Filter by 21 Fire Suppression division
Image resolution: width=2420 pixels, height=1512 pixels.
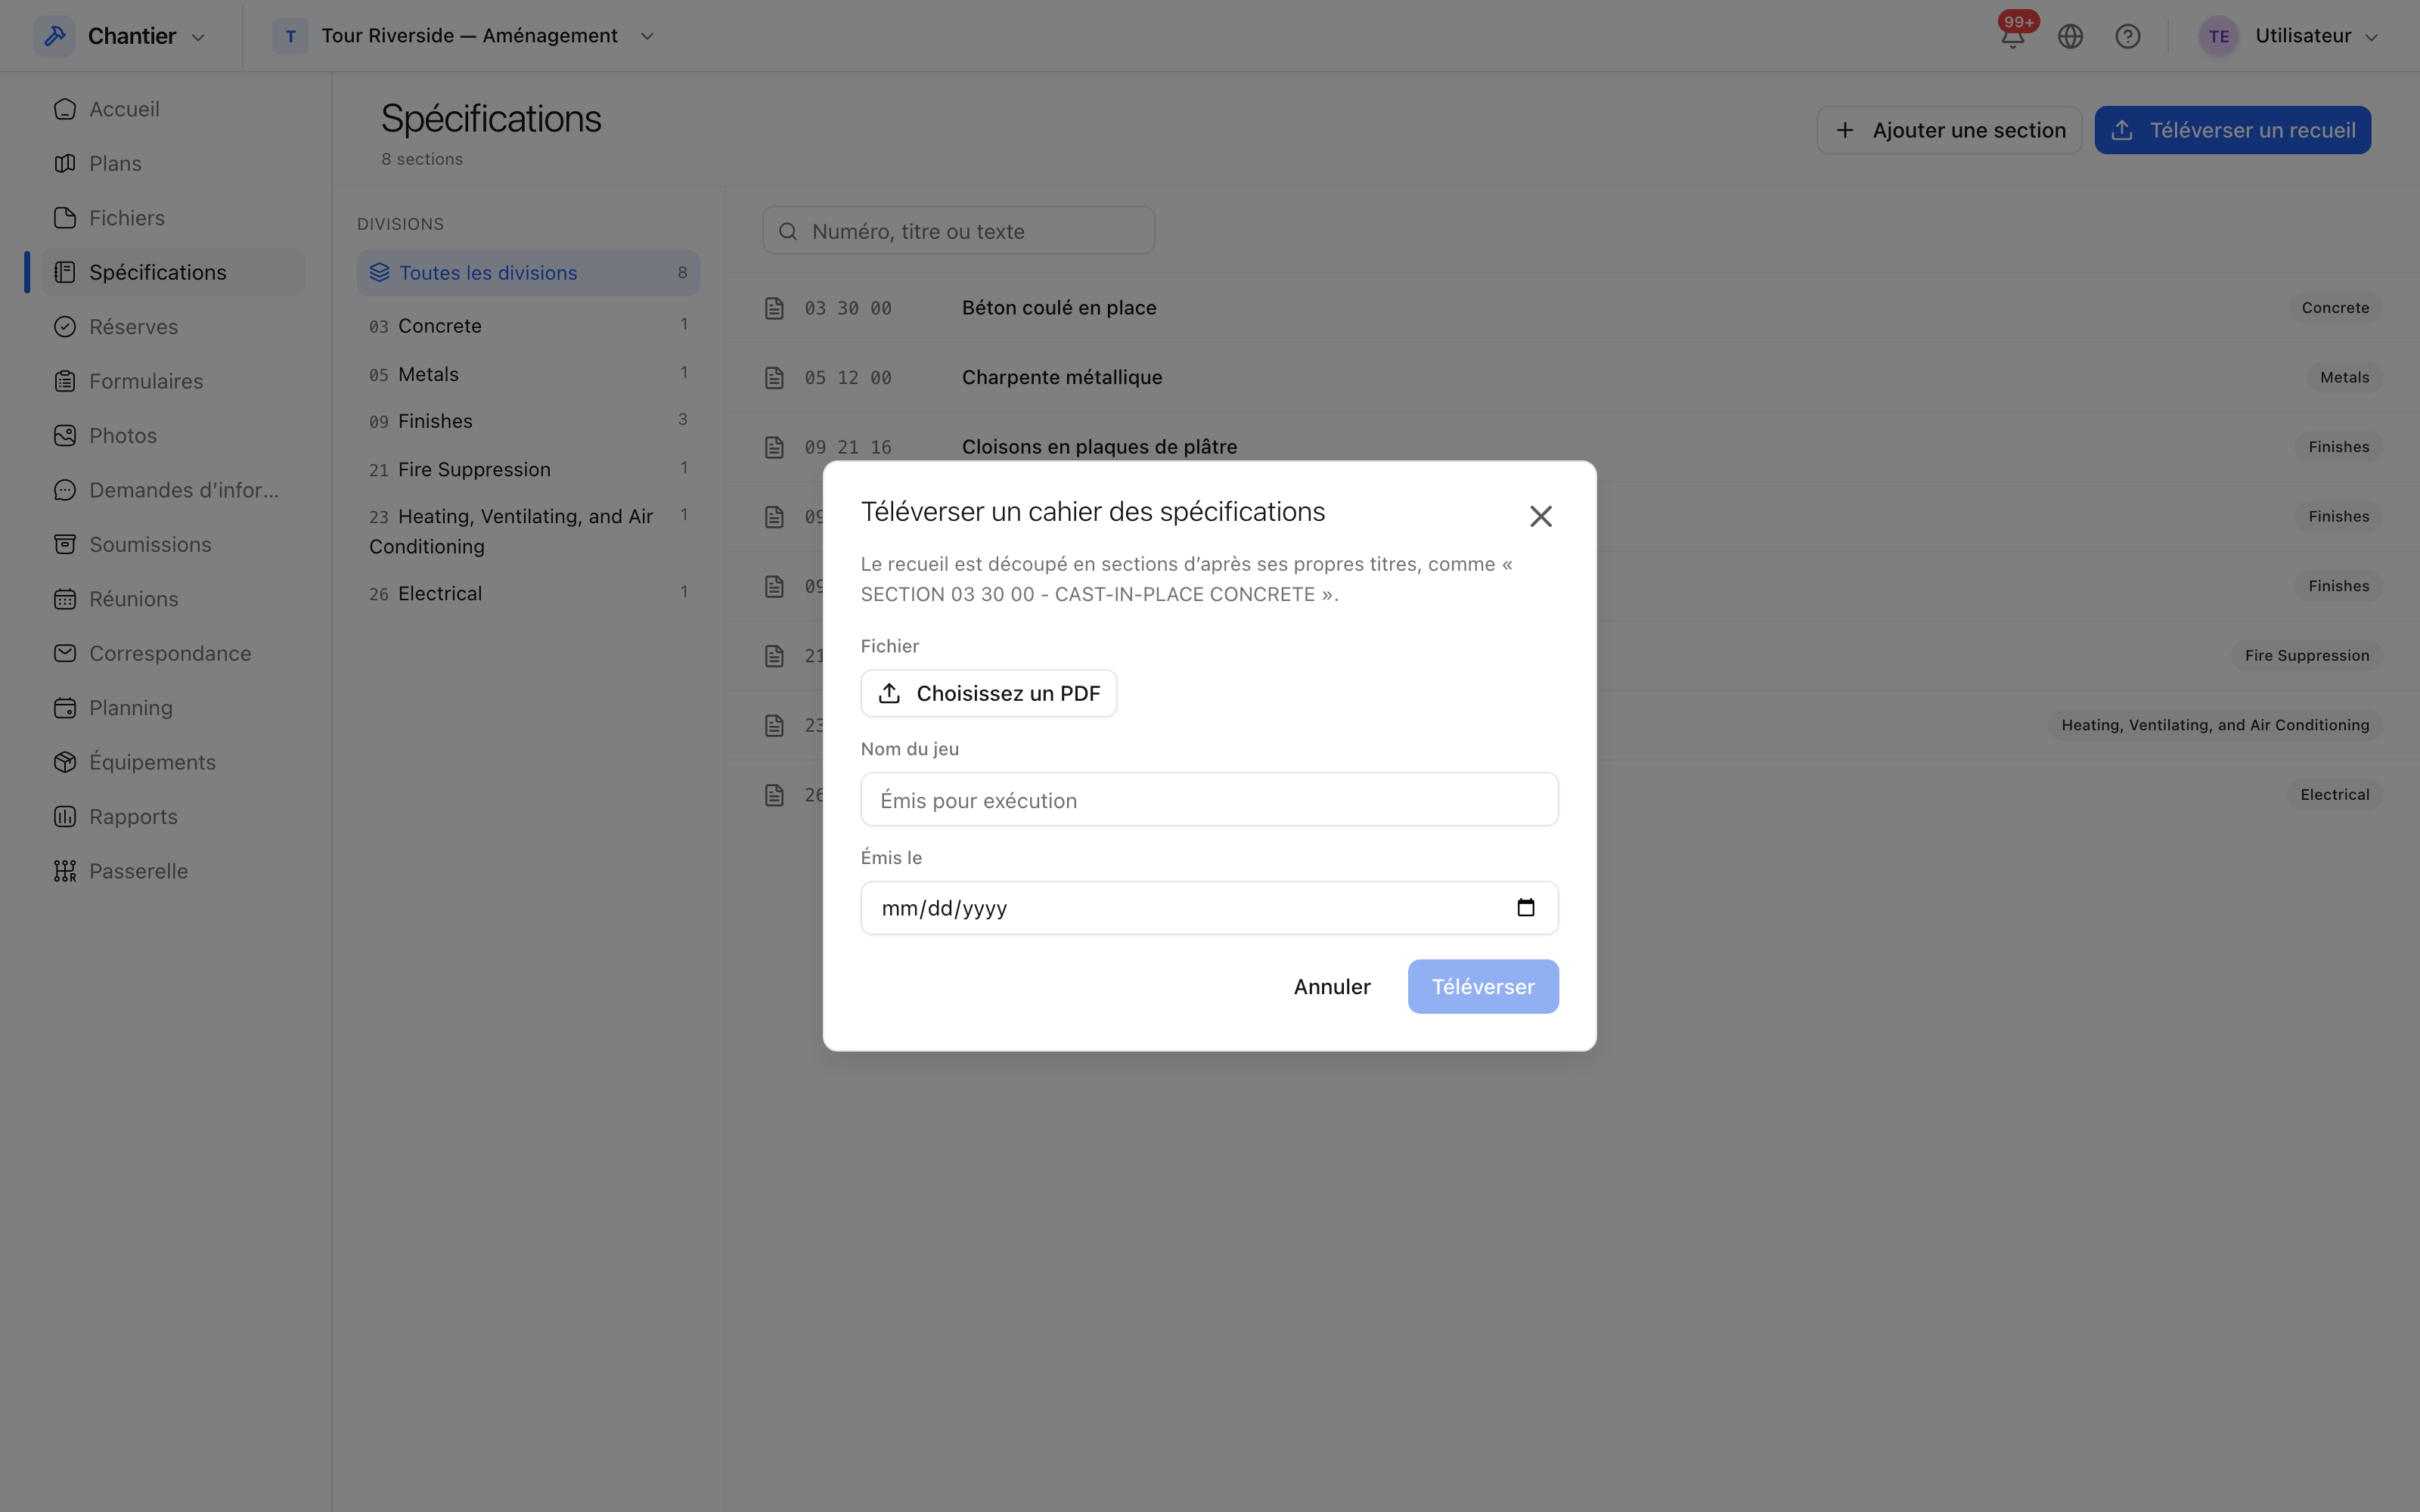[528, 469]
